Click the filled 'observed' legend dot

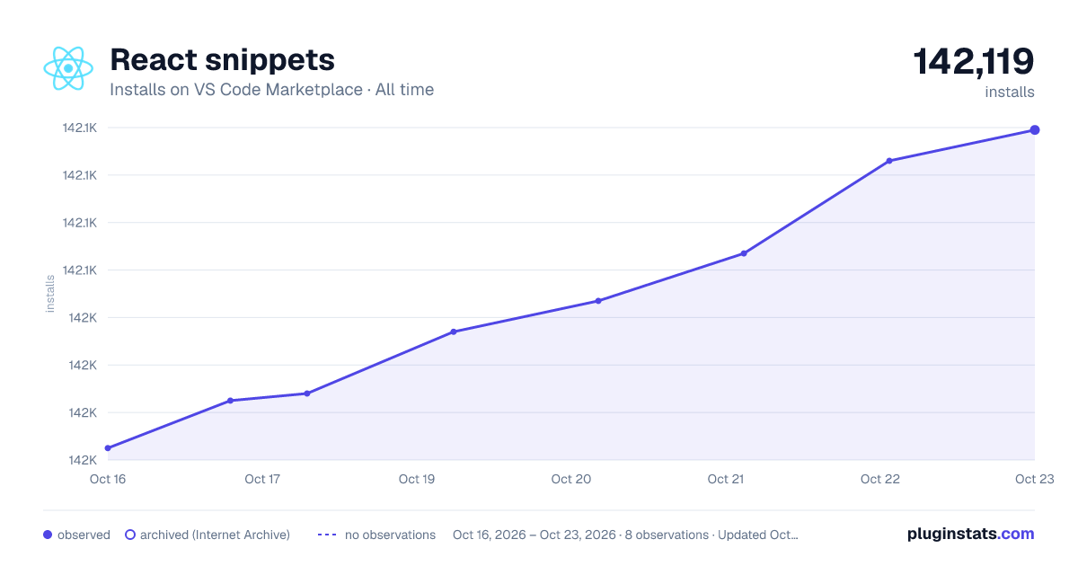(48, 535)
